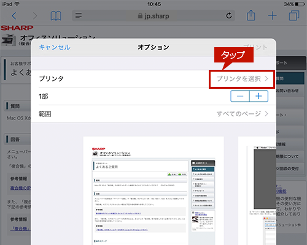Tap the Safari forward arrow
Viewport: 307px width, 245px height.
35,16
